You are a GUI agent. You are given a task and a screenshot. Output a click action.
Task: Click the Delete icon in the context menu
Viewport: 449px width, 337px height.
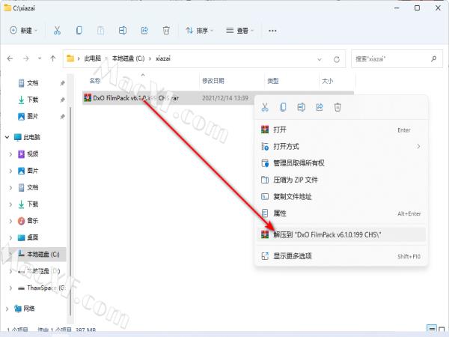pos(337,107)
